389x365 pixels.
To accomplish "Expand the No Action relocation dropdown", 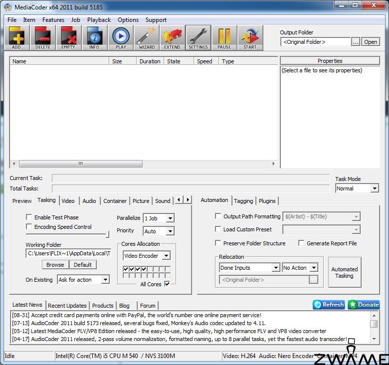I will pos(314,268).
